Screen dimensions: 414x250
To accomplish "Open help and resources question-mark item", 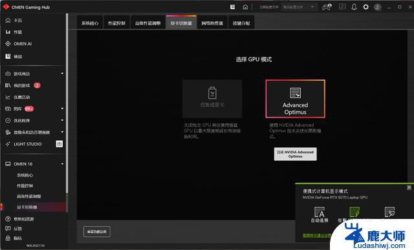I will (19, 219).
